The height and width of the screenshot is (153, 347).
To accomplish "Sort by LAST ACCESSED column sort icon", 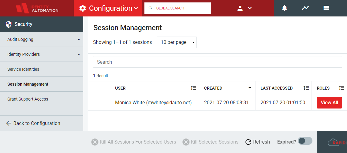I will [306, 88].
